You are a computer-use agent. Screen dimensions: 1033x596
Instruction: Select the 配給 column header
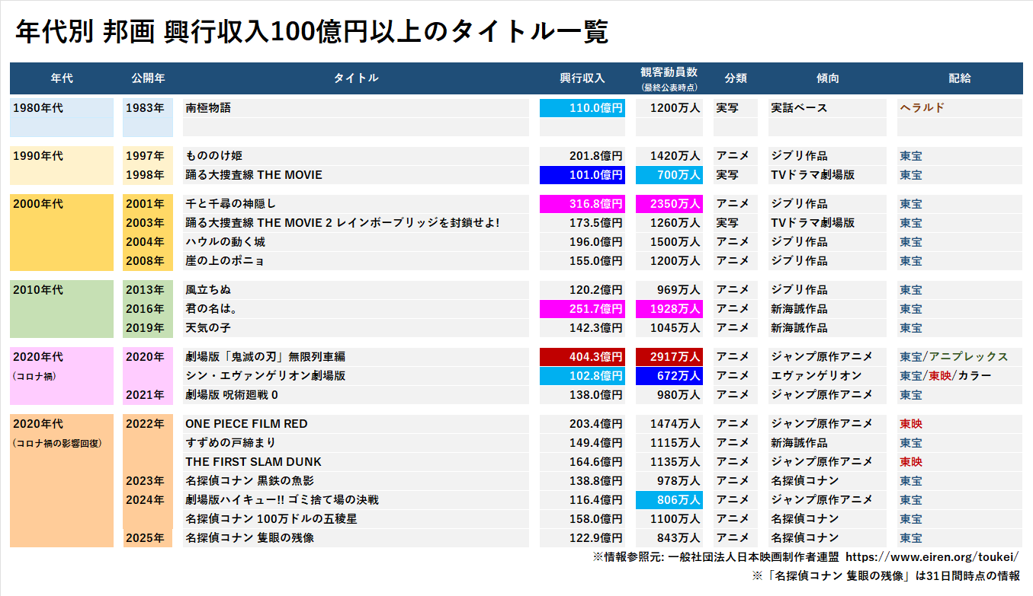959,78
